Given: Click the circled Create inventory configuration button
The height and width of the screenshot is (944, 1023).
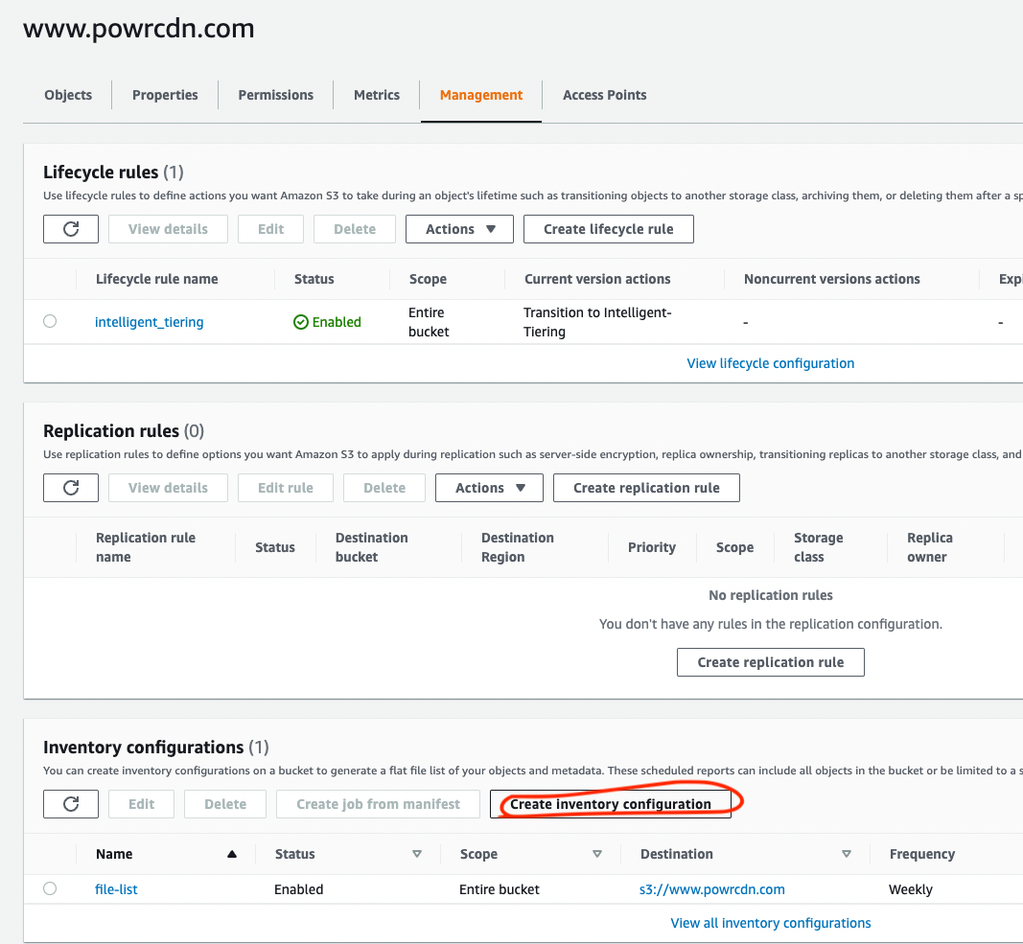Looking at the screenshot, I should 610,804.
